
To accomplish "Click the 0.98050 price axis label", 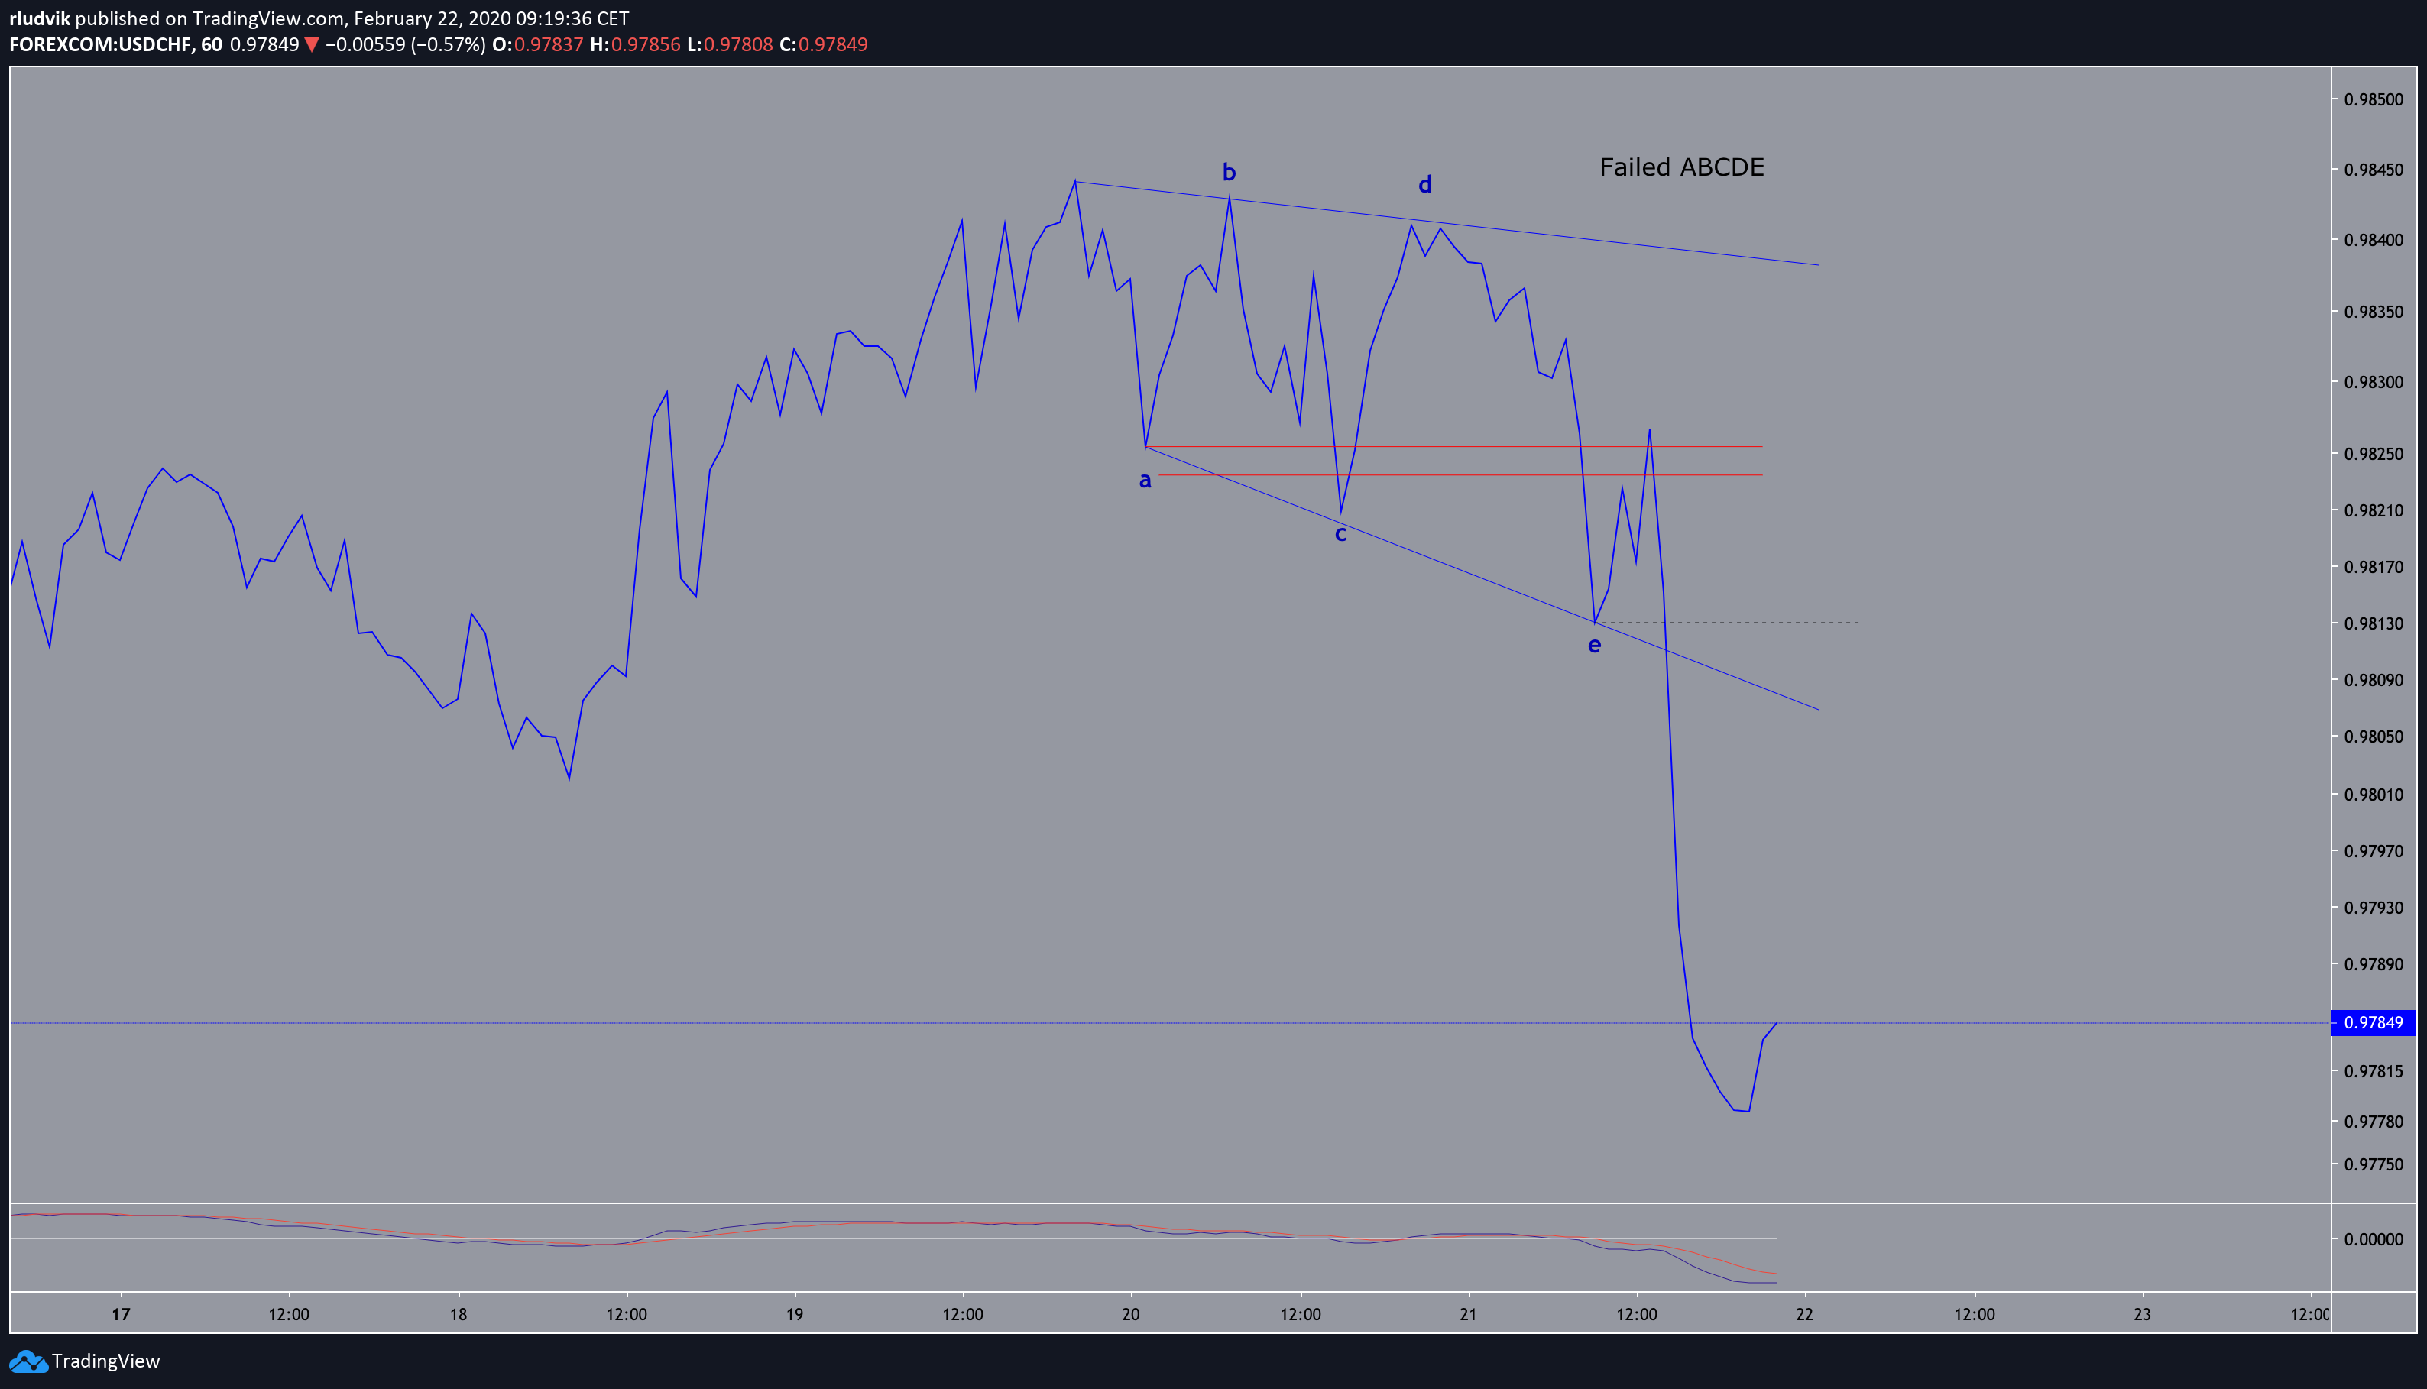I will pyautogui.click(x=2373, y=737).
